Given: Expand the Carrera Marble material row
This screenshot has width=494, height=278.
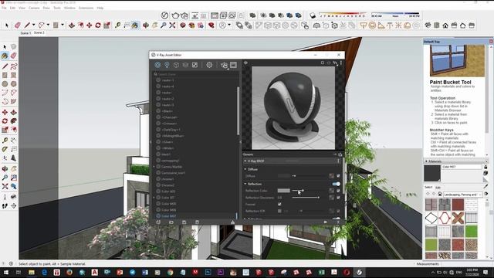Looking at the screenshot, I should point(154,167).
